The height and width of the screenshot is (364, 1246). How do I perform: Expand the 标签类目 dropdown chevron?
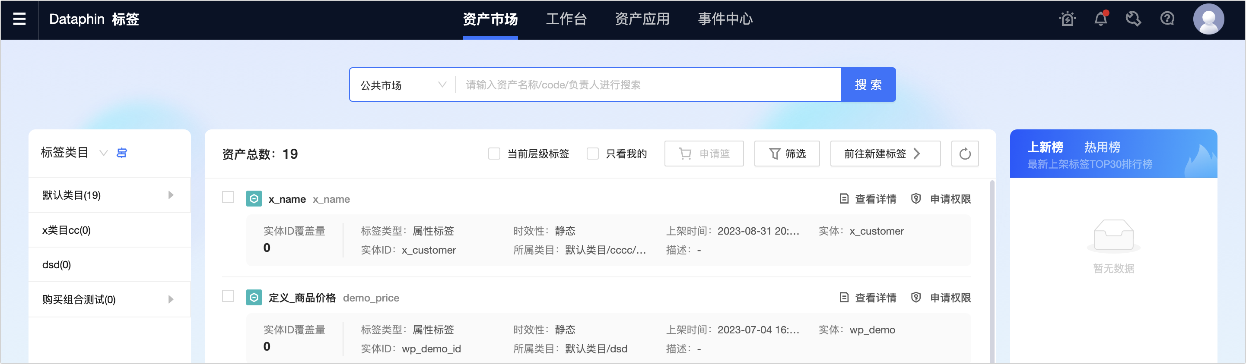point(103,153)
